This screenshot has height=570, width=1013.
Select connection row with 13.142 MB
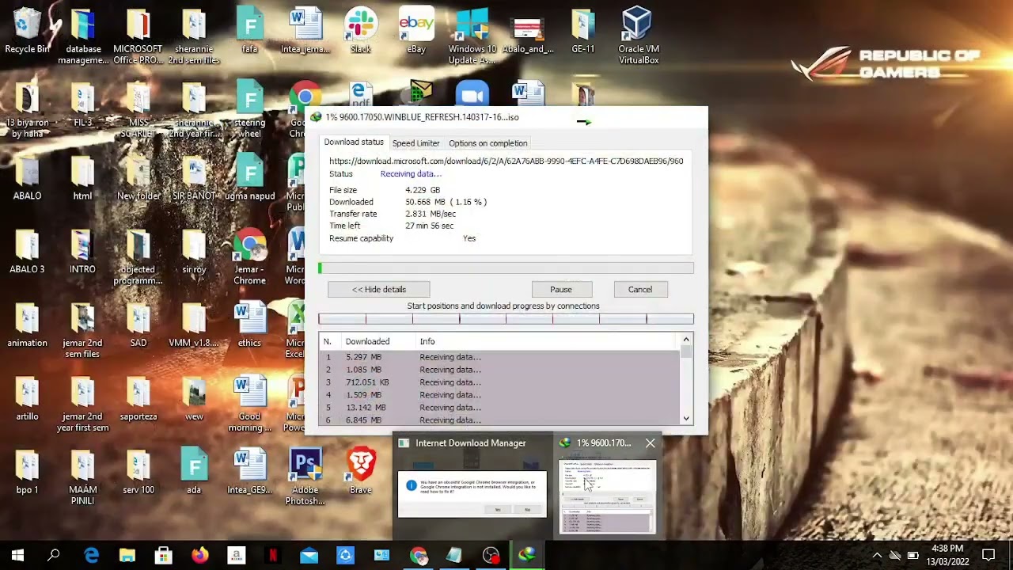tap(499, 408)
